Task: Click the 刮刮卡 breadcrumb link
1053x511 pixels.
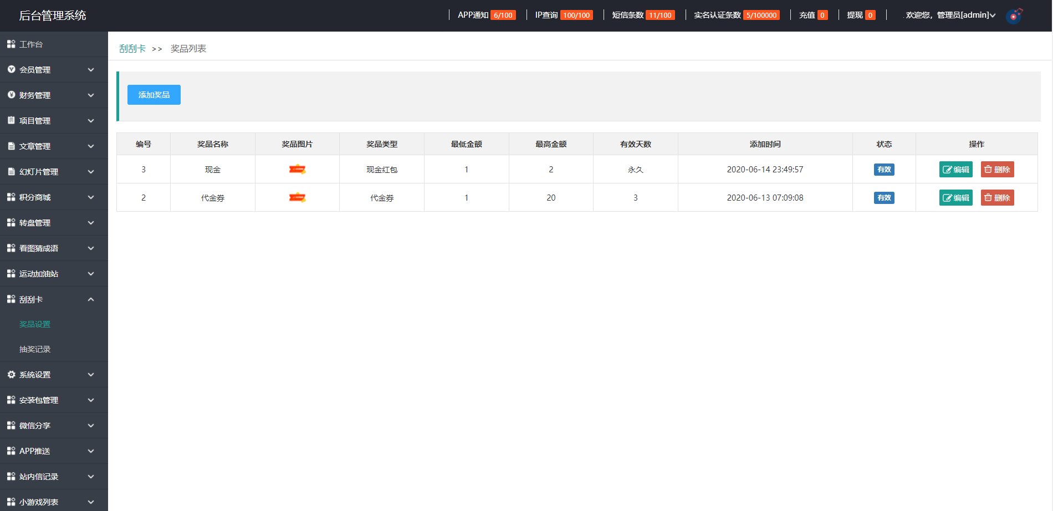Action: 132,49
